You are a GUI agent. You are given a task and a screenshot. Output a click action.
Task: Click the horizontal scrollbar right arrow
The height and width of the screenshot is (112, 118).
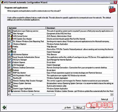[x=112, y=94]
